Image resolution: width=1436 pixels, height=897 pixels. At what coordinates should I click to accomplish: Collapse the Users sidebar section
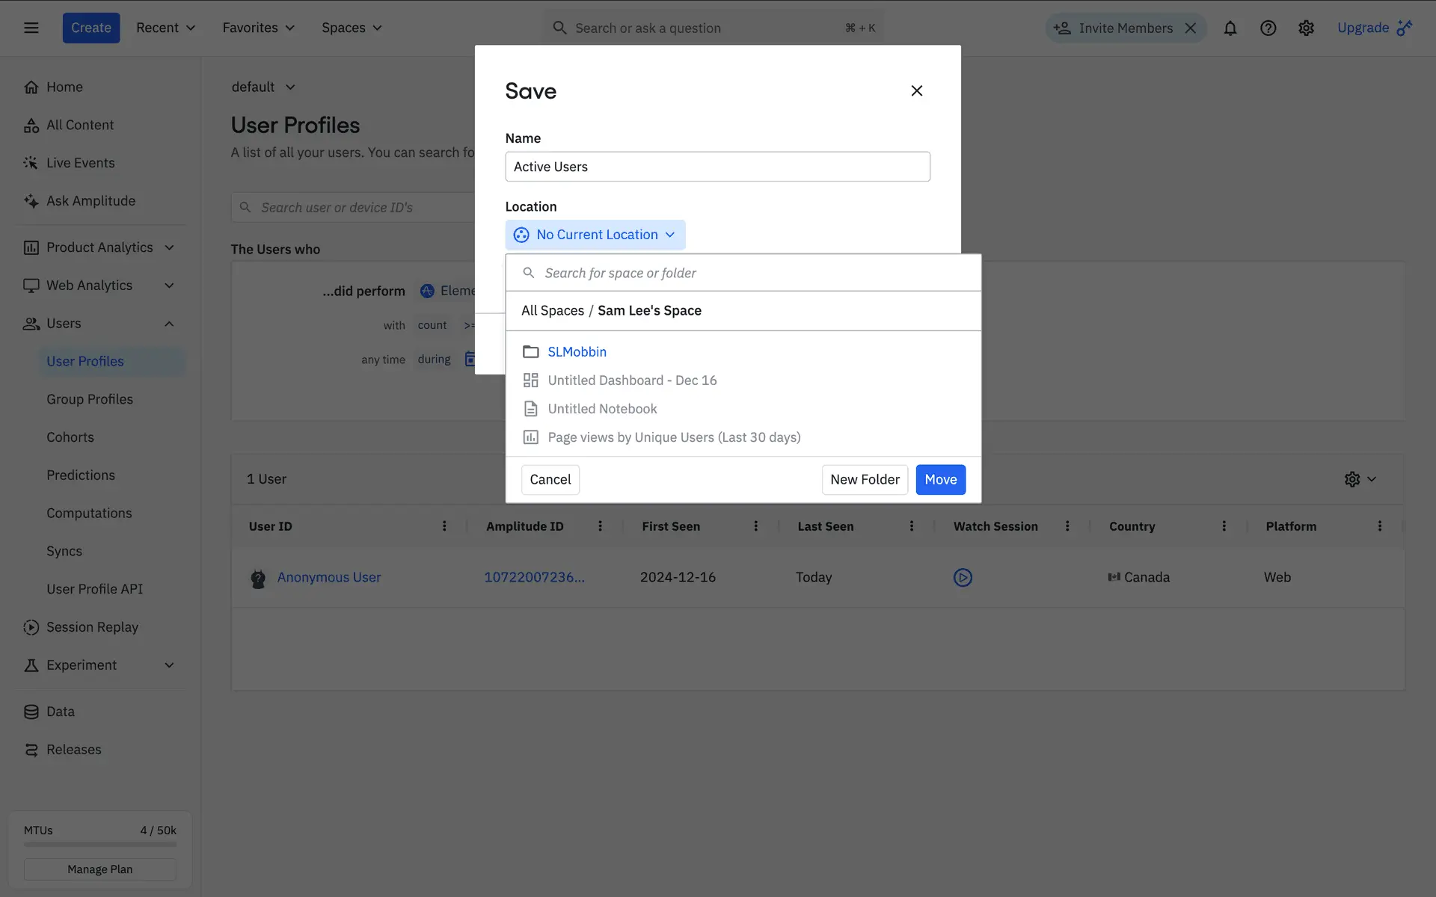click(169, 324)
